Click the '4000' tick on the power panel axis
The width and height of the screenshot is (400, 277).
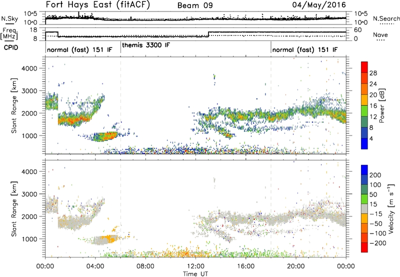pyautogui.click(x=29, y=68)
